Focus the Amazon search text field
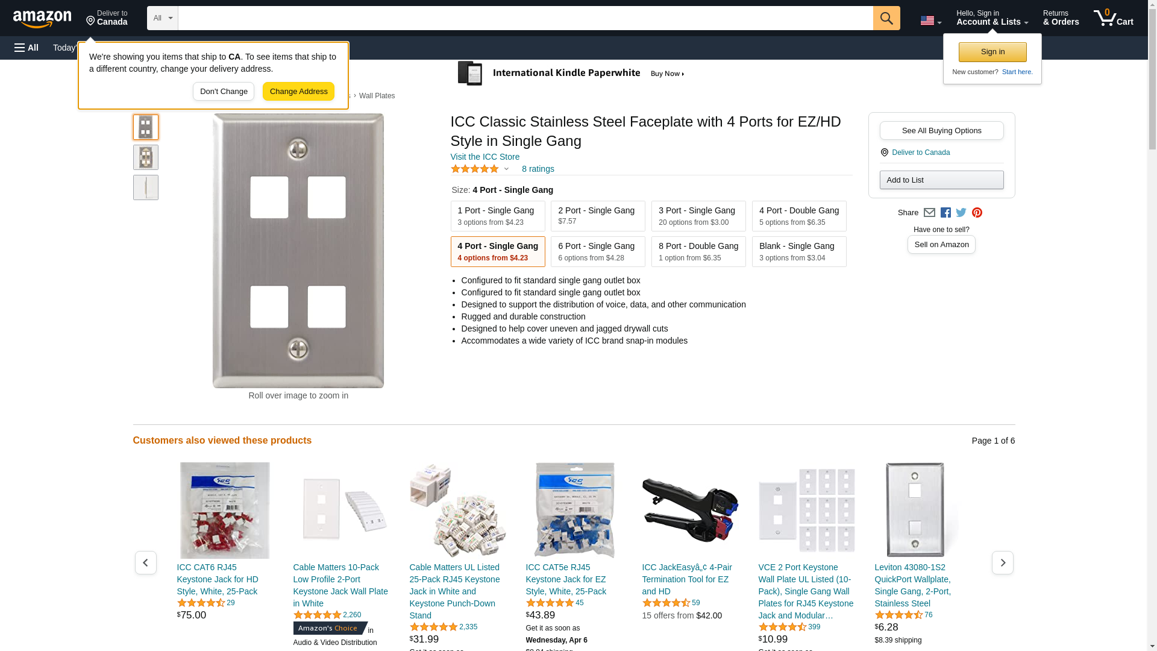 tap(525, 18)
